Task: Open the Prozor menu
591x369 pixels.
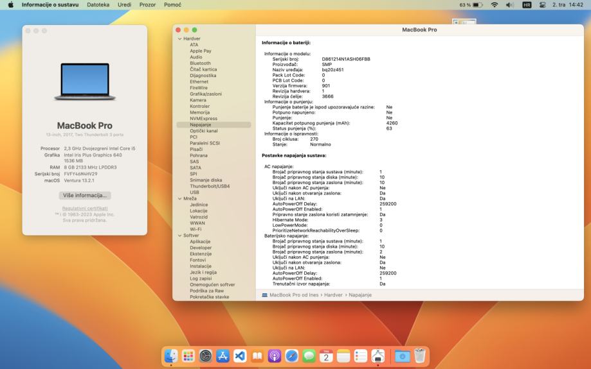Action: (x=149, y=4)
